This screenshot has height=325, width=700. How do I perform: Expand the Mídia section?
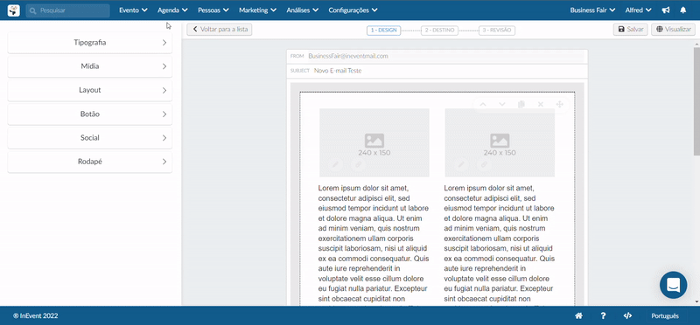[90, 66]
